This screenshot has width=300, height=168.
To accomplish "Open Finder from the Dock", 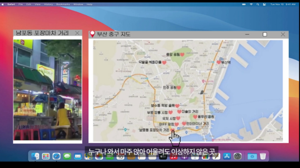I will (35, 156).
